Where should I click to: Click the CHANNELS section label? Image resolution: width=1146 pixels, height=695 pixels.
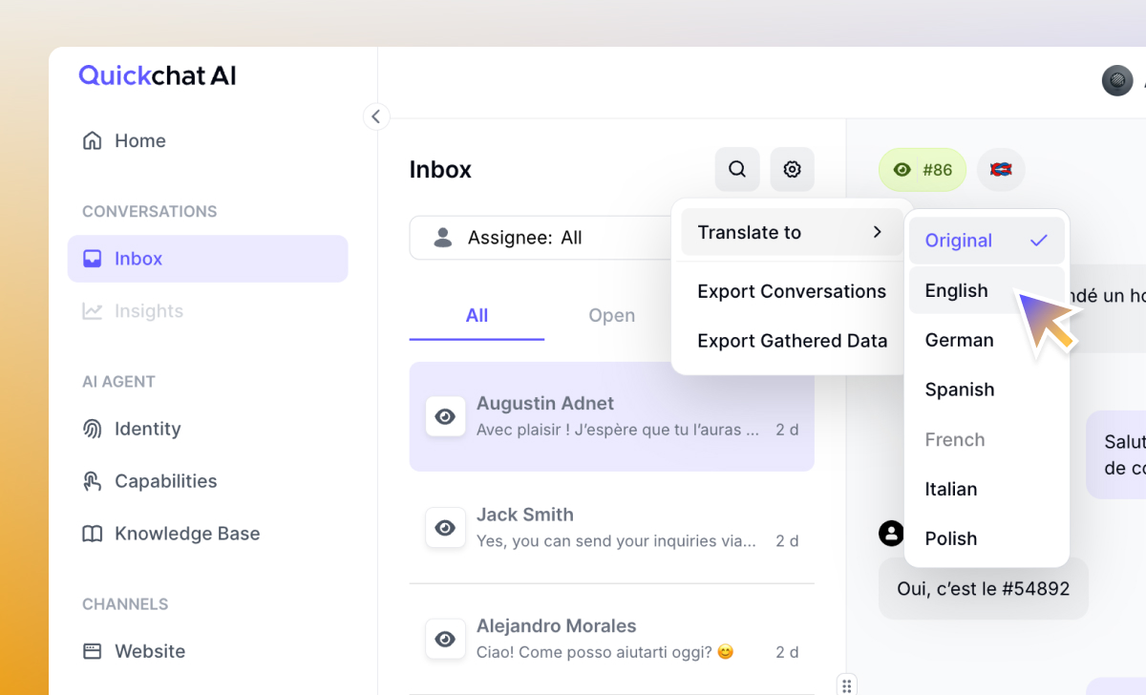(x=125, y=603)
